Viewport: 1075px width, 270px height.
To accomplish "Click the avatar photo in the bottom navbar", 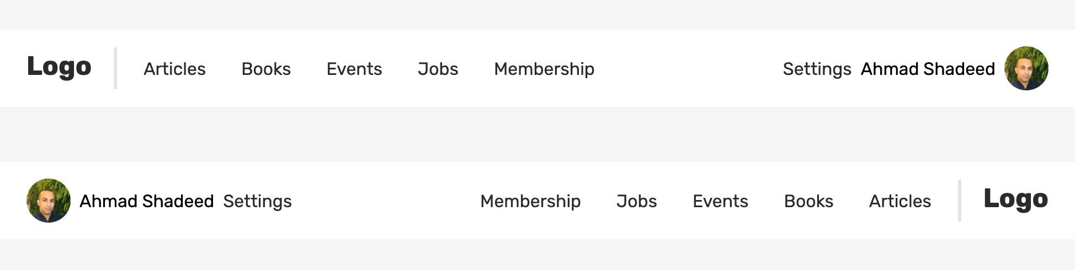I will 49,201.
